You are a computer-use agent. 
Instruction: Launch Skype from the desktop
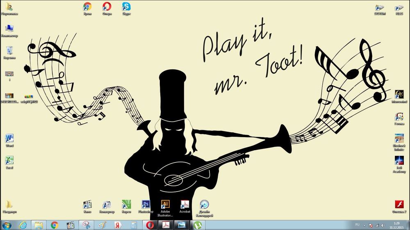pos(126,7)
